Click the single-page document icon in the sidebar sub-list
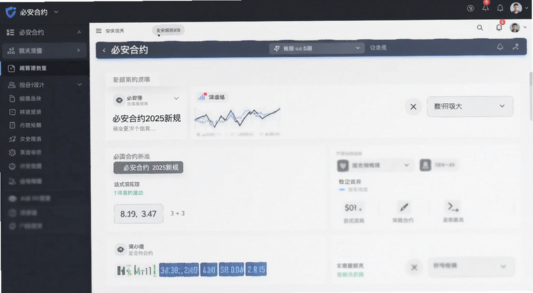 click(12, 125)
